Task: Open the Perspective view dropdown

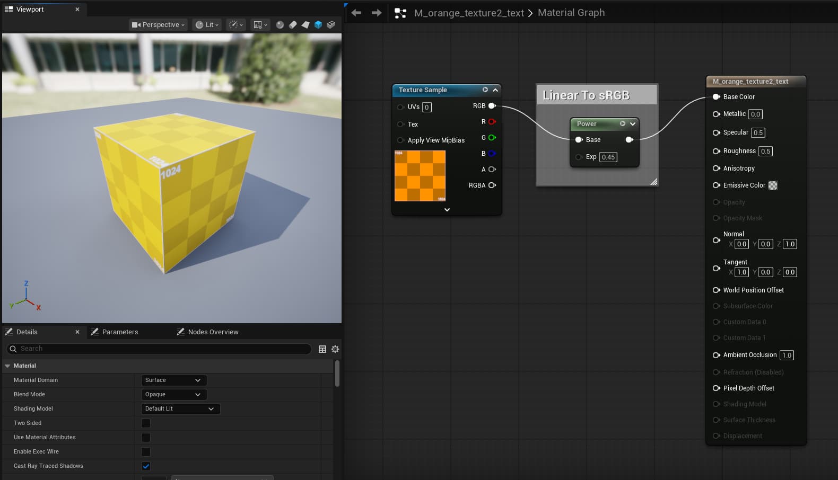Action: (x=159, y=25)
